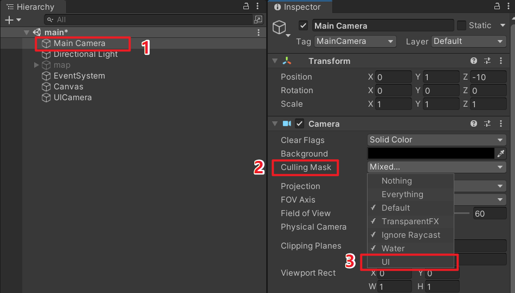Screen dimensions: 515x293
Task: Select UICamera in the Hierarchy
Action: tap(73, 97)
